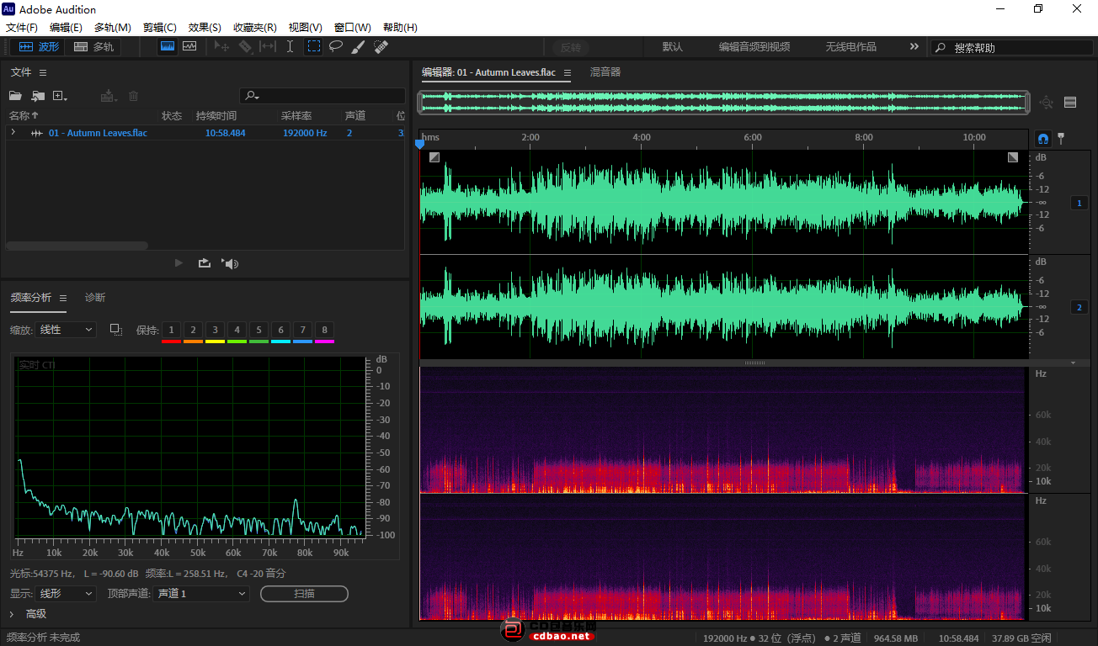
Task: Click the pin icon near timeline
Action: pyautogui.click(x=1061, y=138)
